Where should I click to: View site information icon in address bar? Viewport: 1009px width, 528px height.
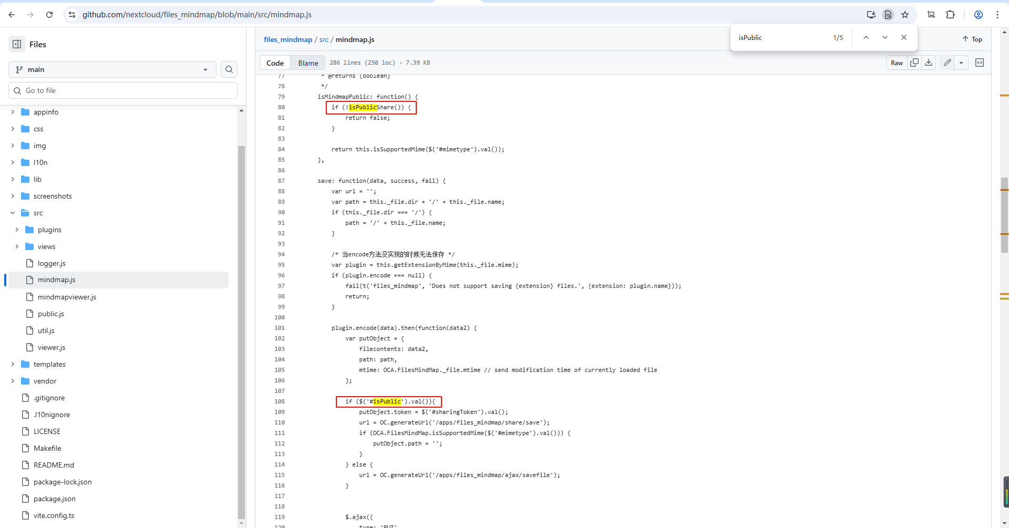point(72,15)
